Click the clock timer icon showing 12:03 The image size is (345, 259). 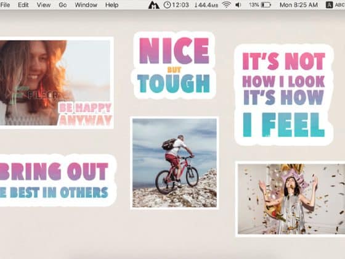click(176, 5)
